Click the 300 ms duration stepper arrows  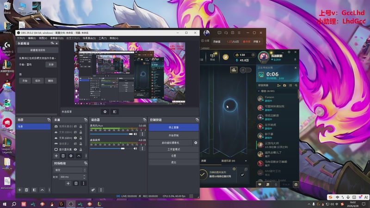(84, 177)
